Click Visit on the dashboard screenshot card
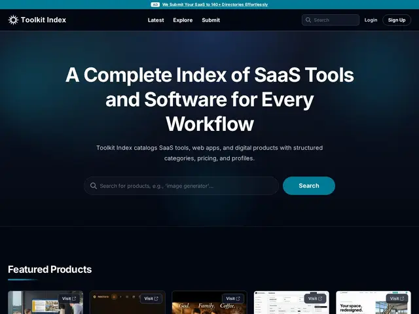 (x=315, y=298)
